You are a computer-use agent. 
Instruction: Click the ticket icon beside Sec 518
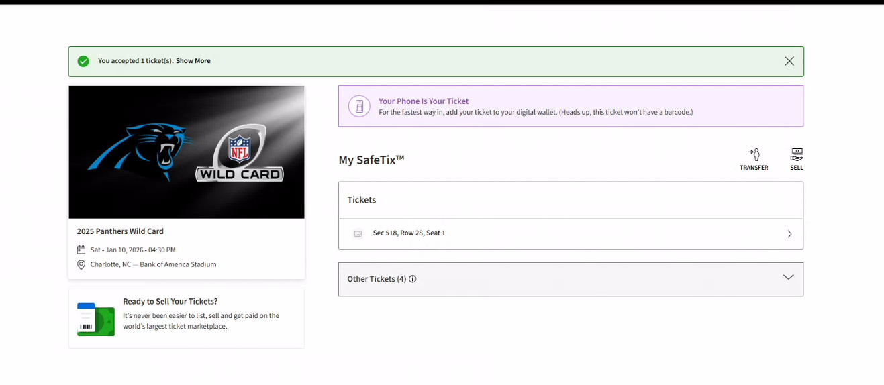pyautogui.click(x=358, y=233)
